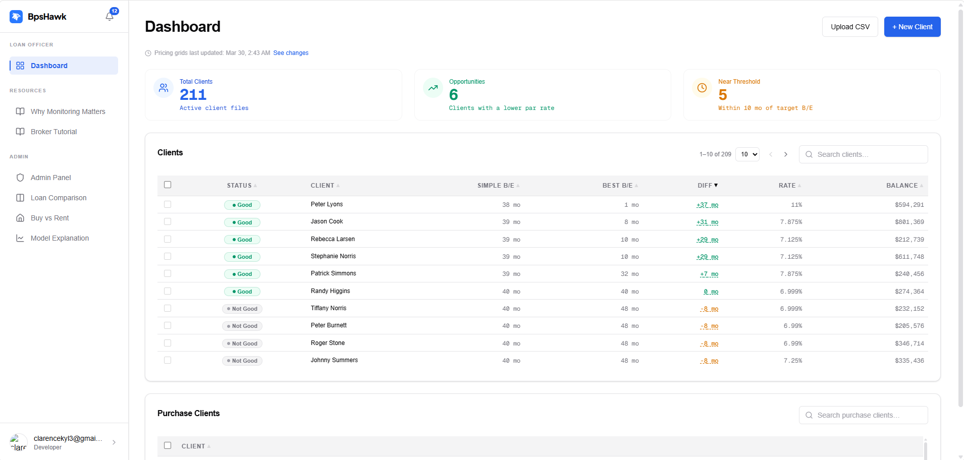This screenshot has height=460, width=964.
Task: Click the Search purchase clients input field
Action: point(863,415)
